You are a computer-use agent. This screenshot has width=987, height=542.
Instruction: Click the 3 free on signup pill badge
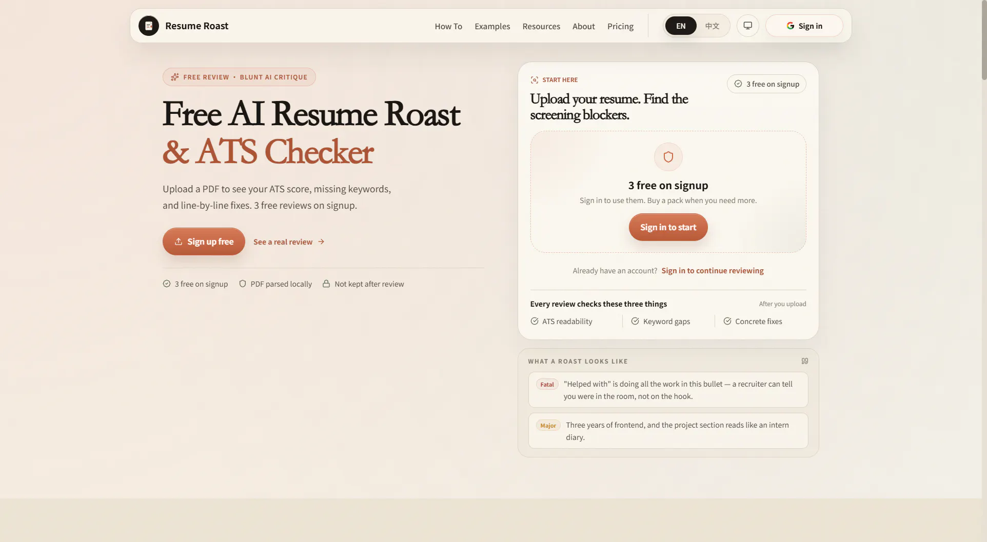click(x=766, y=84)
